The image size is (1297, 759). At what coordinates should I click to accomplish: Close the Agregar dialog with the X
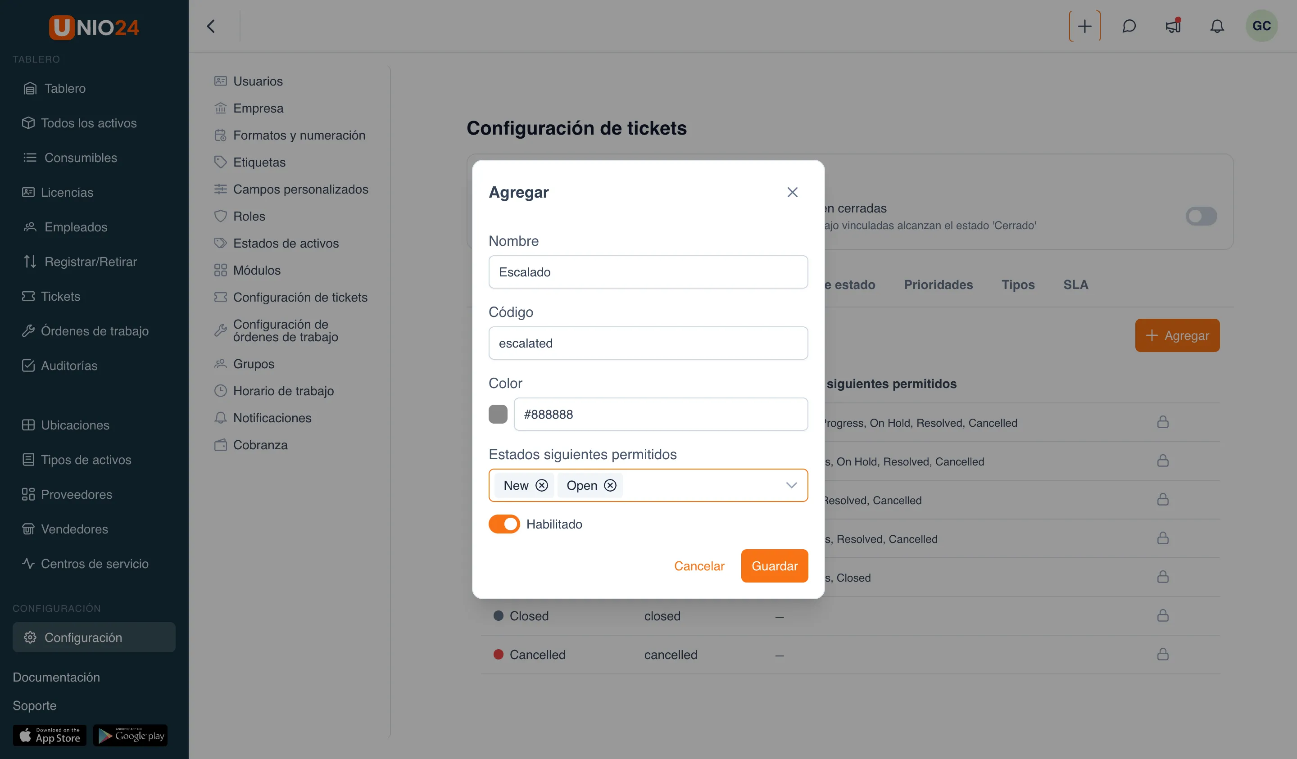point(792,193)
